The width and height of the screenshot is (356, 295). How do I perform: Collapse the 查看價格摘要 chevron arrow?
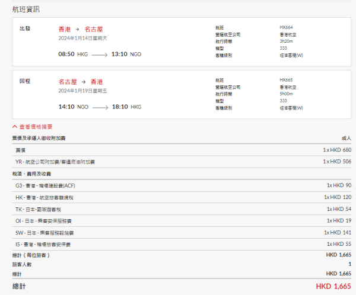pyautogui.click(x=15, y=127)
